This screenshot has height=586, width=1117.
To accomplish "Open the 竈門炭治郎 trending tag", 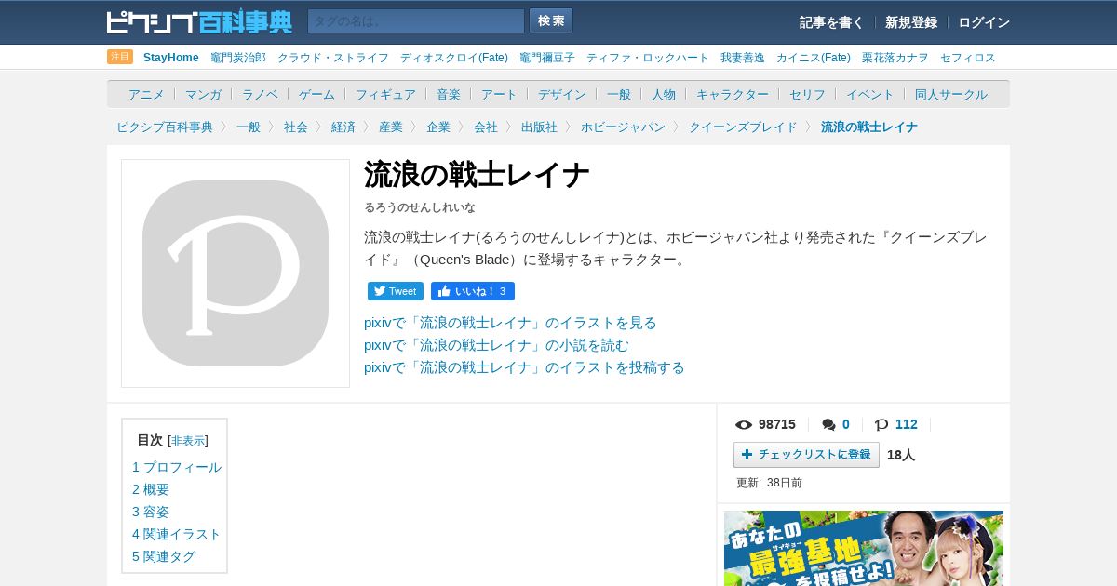I will [238, 58].
